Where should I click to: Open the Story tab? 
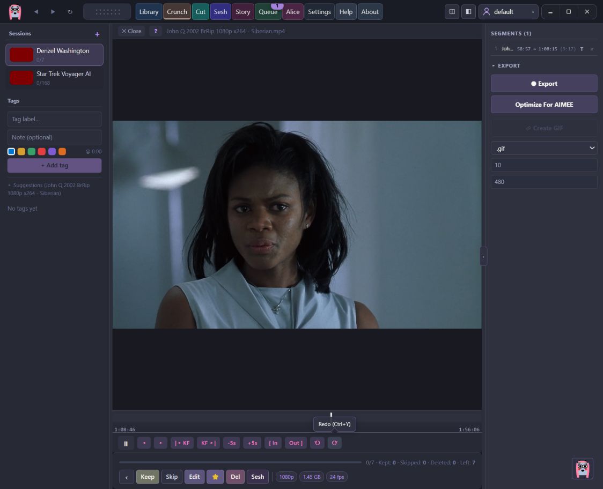(242, 12)
